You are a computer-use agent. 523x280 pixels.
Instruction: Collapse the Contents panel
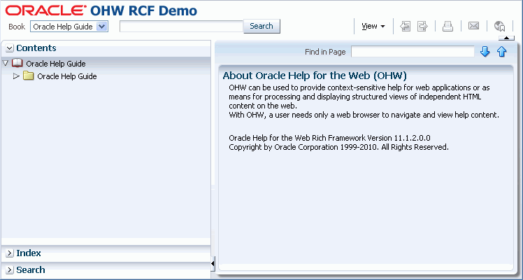[10, 48]
